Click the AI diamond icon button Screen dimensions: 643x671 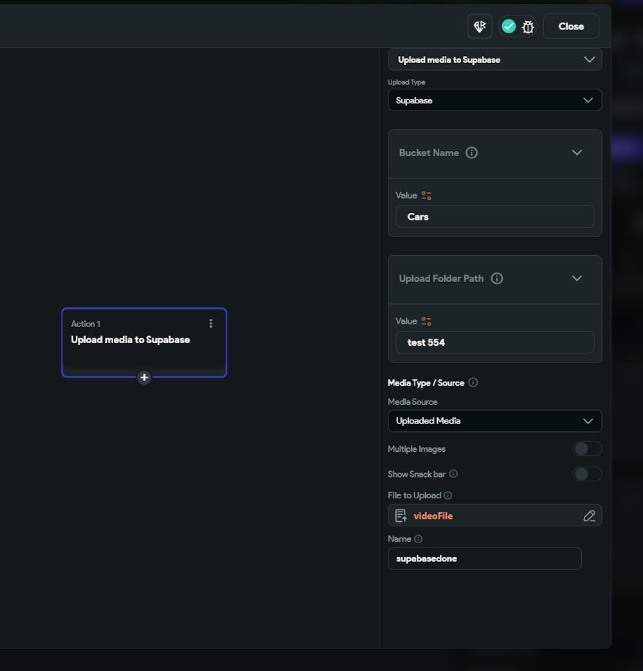tap(480, 26)
